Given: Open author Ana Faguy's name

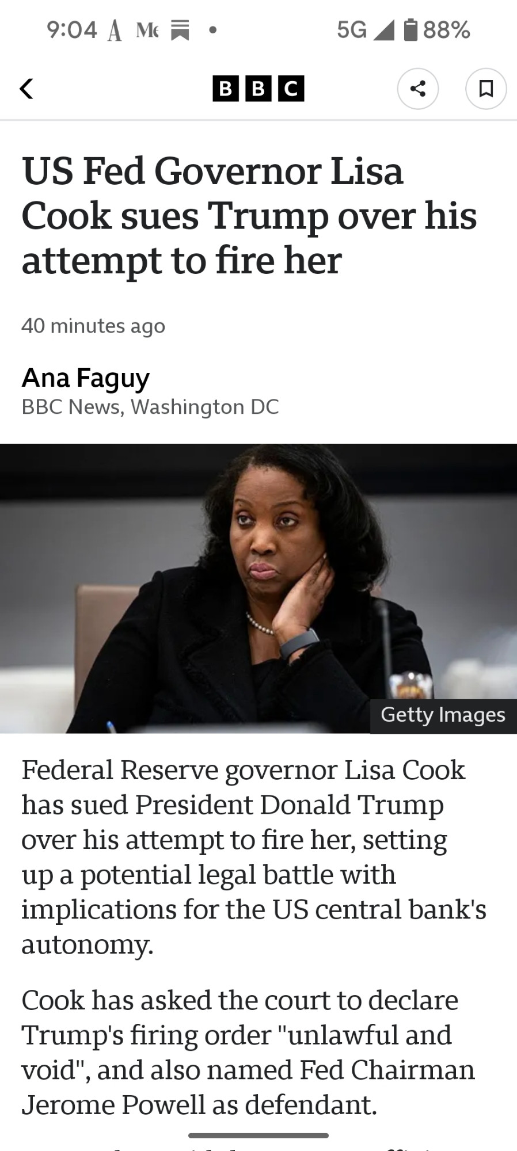Looking at the screenshot, I should pos(86,378).
